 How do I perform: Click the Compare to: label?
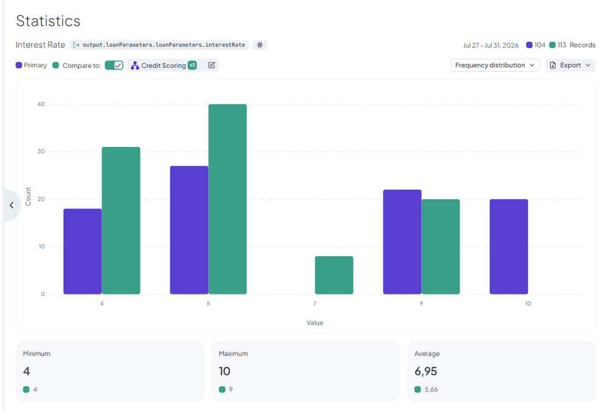[x=81, y=66]
